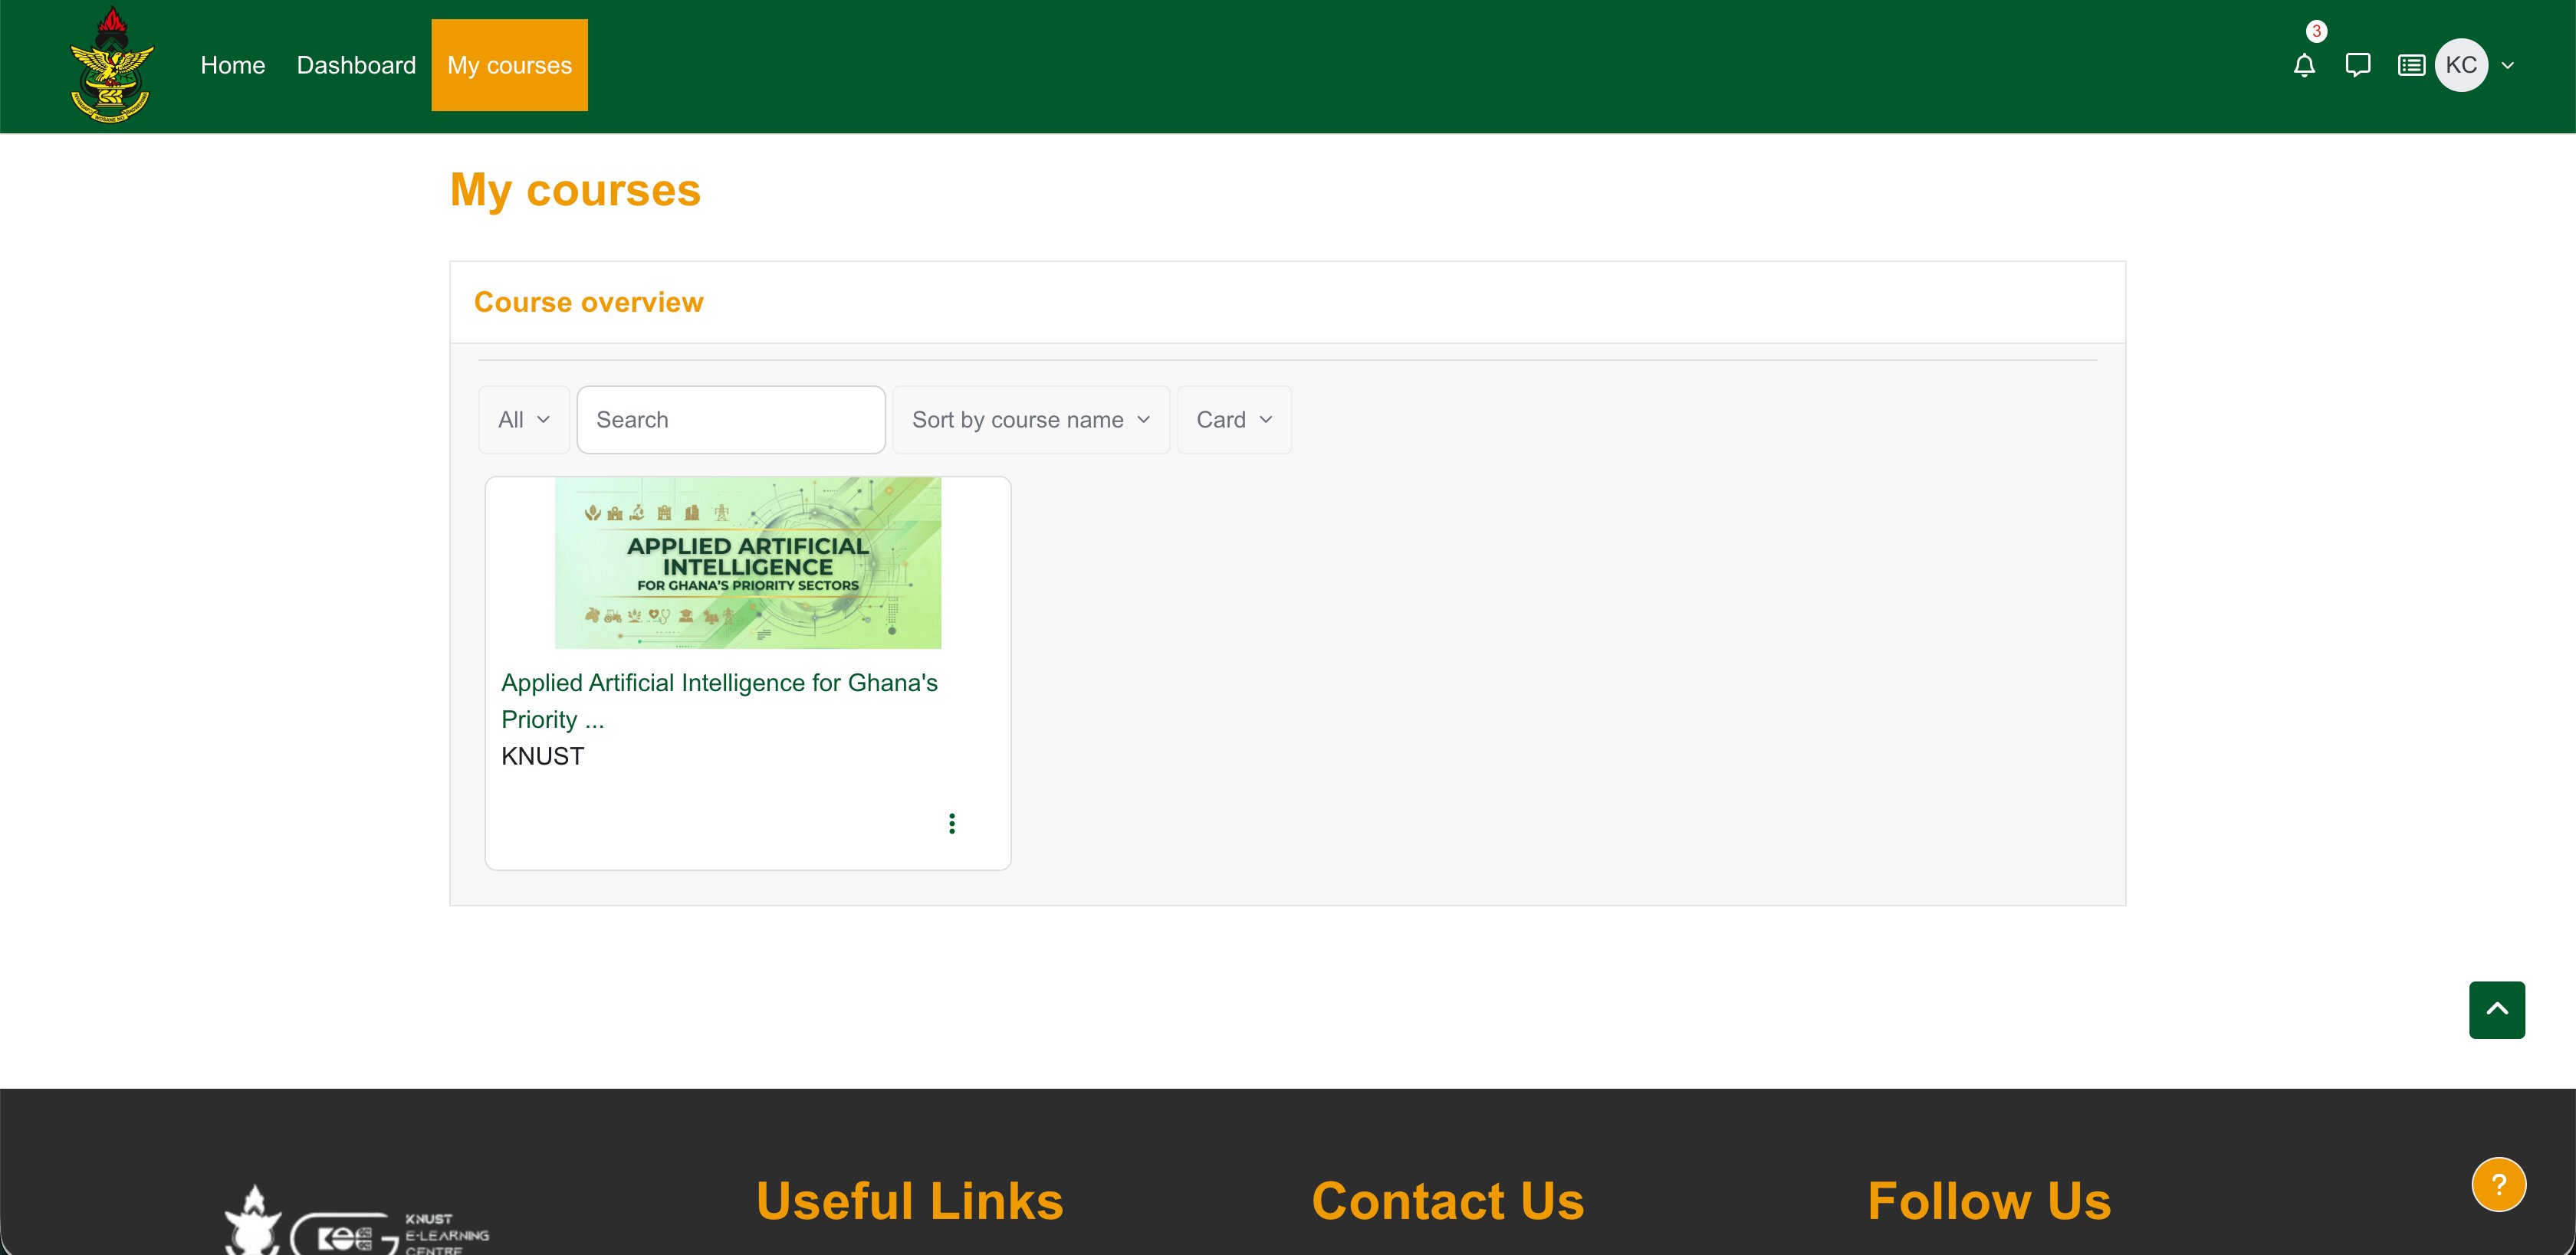The height and width of the screenshot is (1255, 2576).
Task: Open the Applied Artificial Intelligence for Ghana's Priority link
Action: point(719,700)
